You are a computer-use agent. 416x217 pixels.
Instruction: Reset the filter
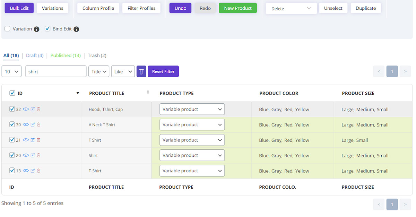click(163, 71)
